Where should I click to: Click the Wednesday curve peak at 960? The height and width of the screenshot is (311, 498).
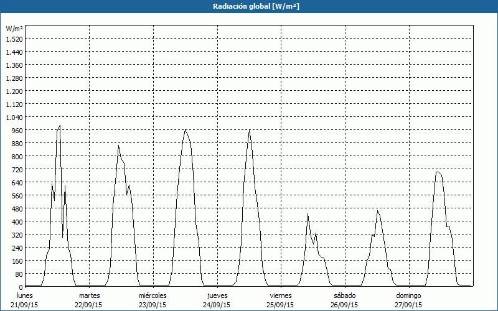(185, 130)
